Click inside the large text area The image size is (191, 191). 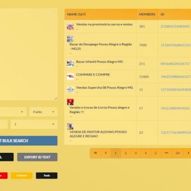point(29,54)
